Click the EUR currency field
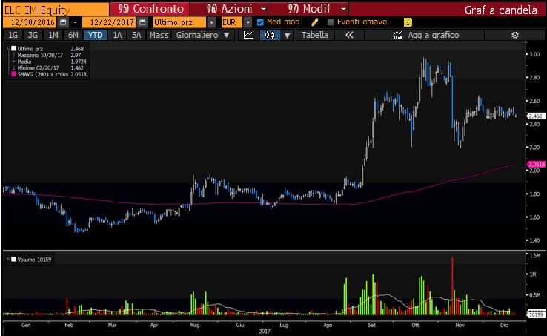This screenshot has height=336, width=547. [231, 22]
